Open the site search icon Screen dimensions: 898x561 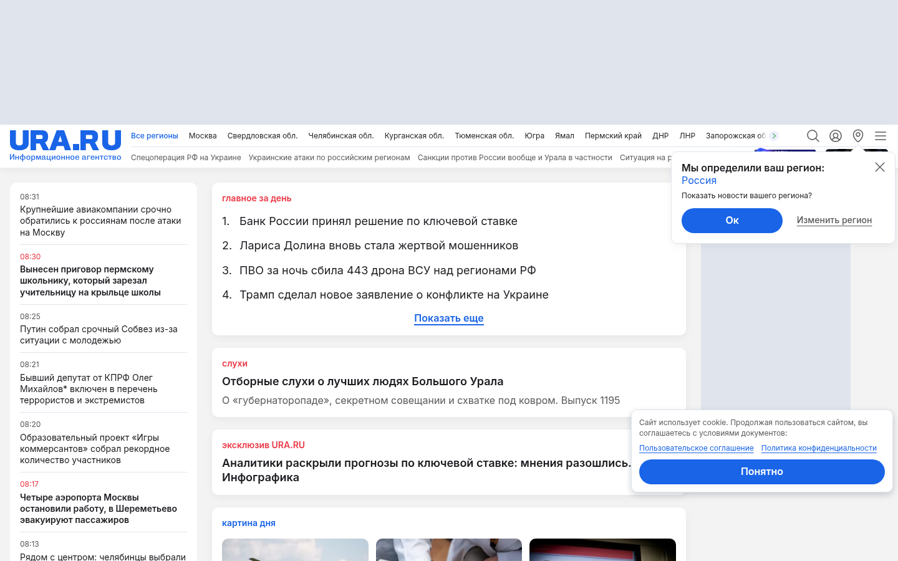[813, 136]
